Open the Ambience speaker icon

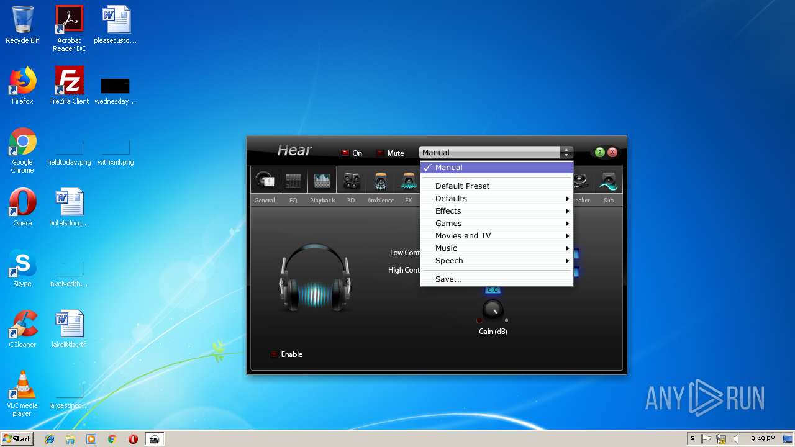pos(381,181)
